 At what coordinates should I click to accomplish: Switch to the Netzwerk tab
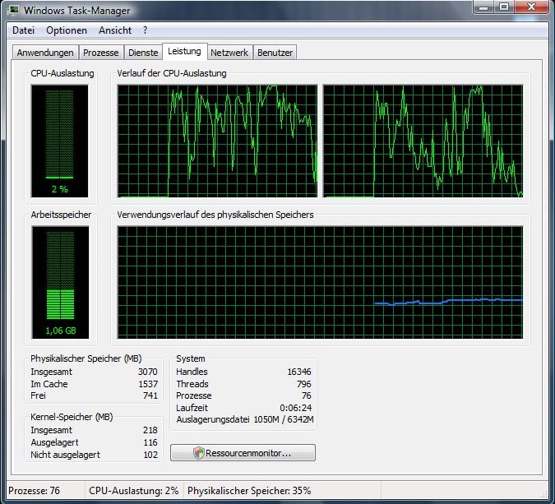point(229,53)
